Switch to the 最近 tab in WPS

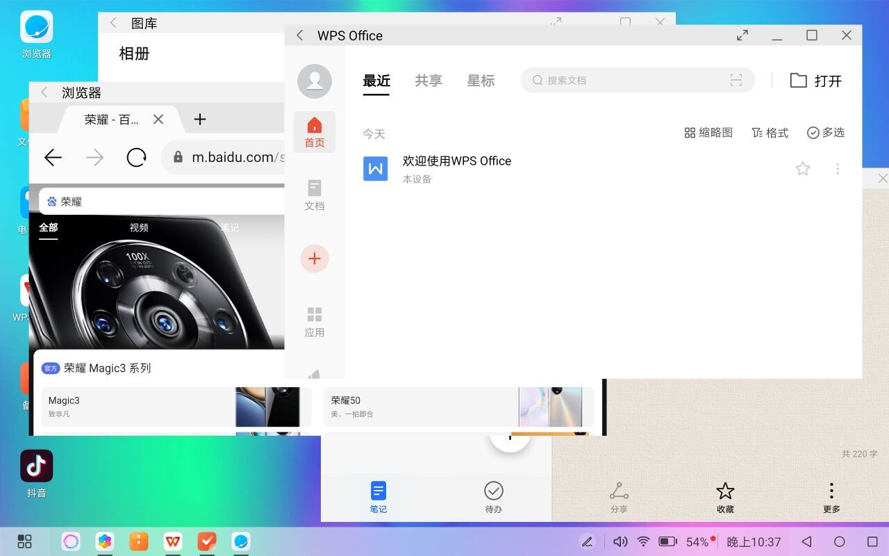pyautogui.click(x=376, y=81)
